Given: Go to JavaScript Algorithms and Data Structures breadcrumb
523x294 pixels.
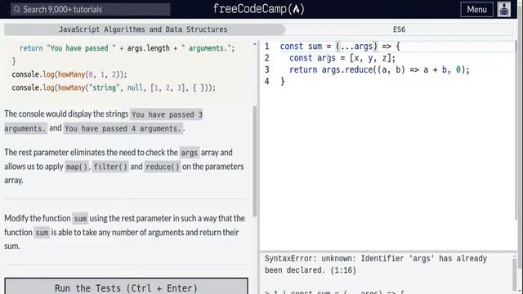Looking at the screenshot, I should [x=143, y=29].
